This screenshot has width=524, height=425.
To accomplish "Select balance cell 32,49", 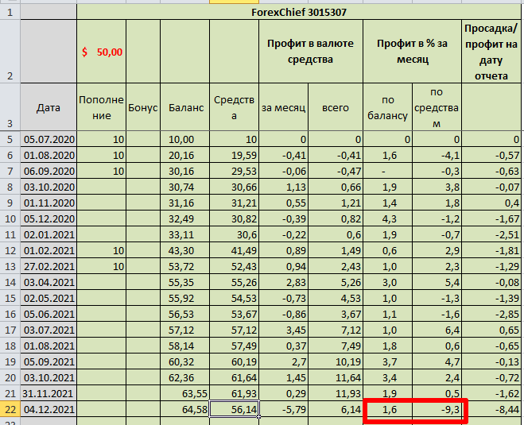I will pos(185,218).
